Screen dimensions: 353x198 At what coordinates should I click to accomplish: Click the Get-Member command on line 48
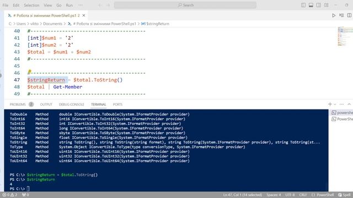[67, 87]
